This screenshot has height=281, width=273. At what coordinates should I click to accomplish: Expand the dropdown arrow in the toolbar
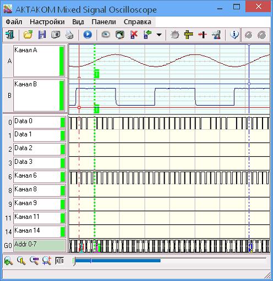click(159, 35)
